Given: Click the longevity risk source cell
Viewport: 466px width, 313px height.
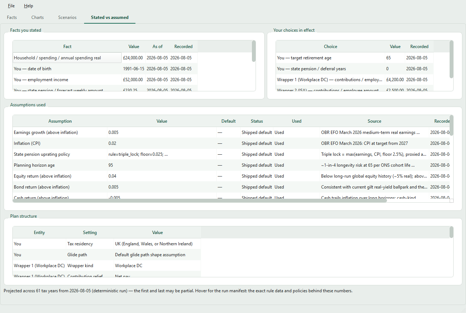Looking at the screenshot, I should 374,165.
